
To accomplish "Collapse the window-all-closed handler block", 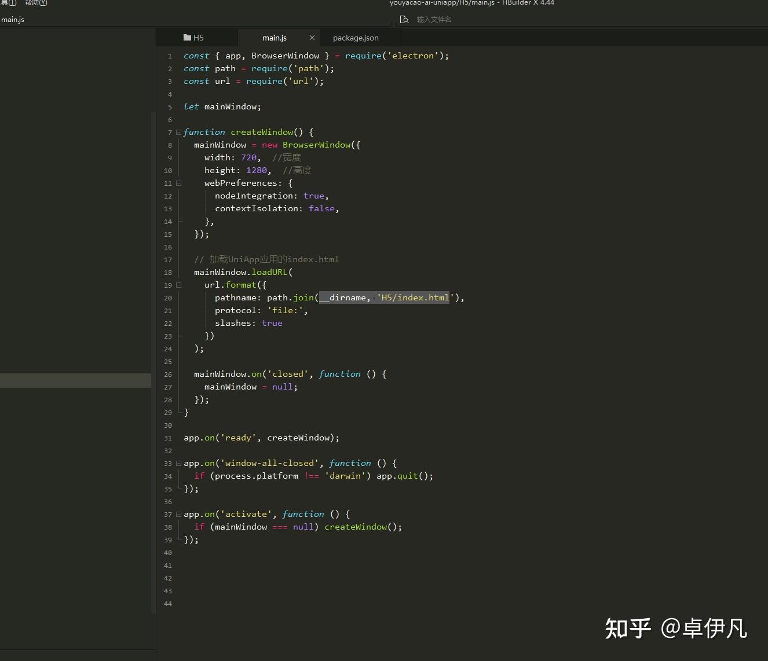I will point(178,463).
